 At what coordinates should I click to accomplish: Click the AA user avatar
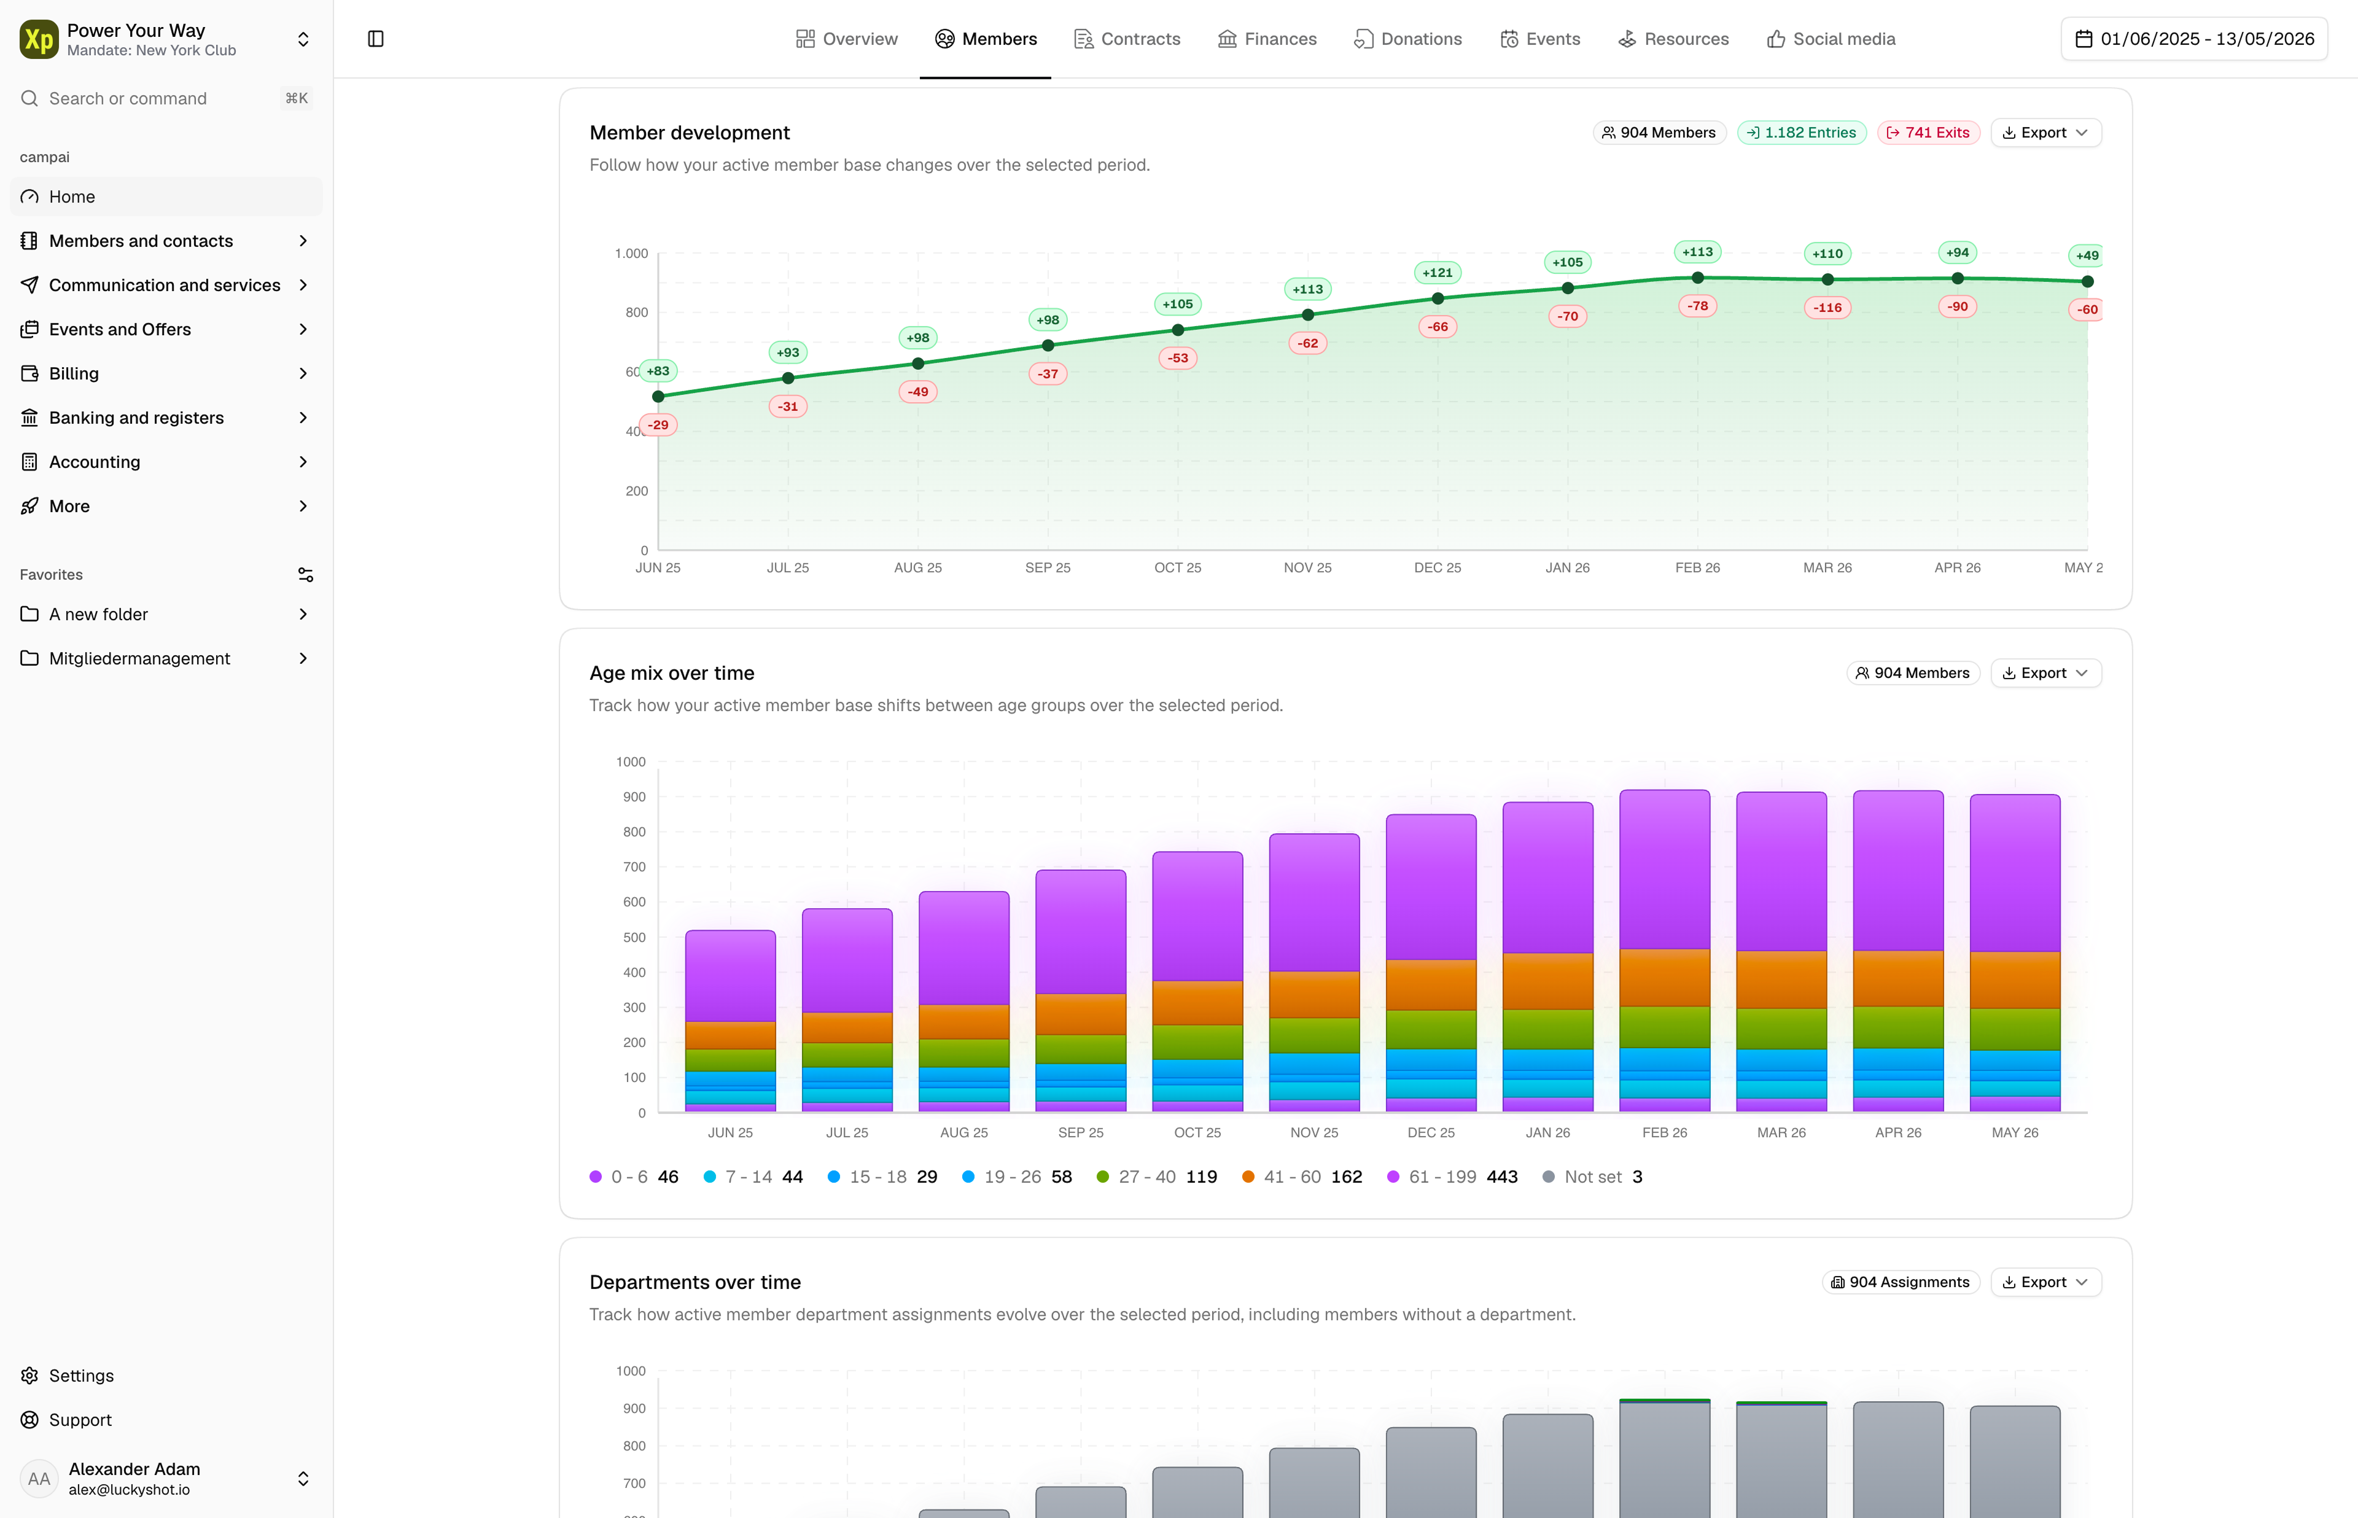pos(39,1479)
